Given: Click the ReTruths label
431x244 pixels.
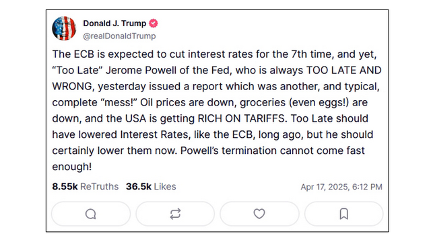Looking at the screenshot, I should click(99, 187).
